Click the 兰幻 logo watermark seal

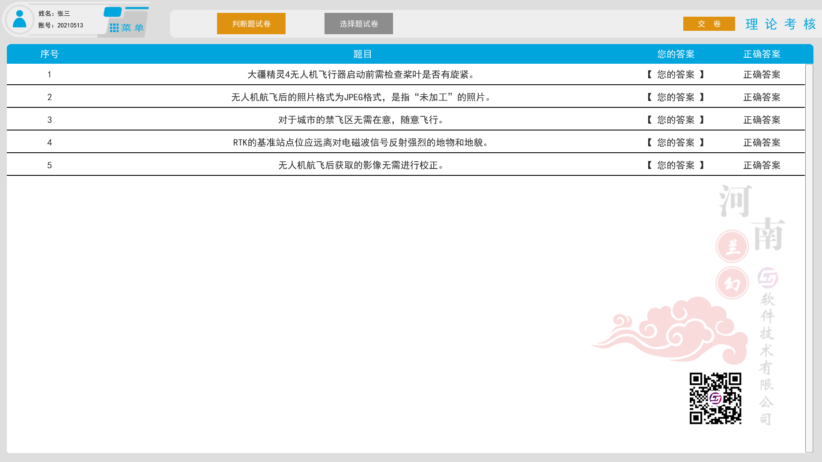pos(732,264)
